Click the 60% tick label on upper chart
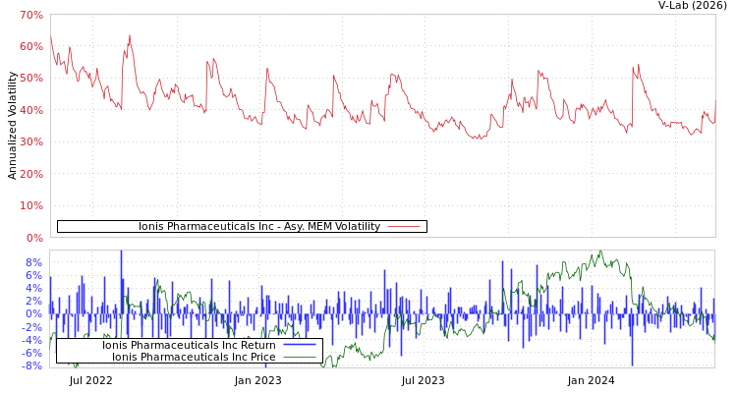 click(x=30, y=47)
